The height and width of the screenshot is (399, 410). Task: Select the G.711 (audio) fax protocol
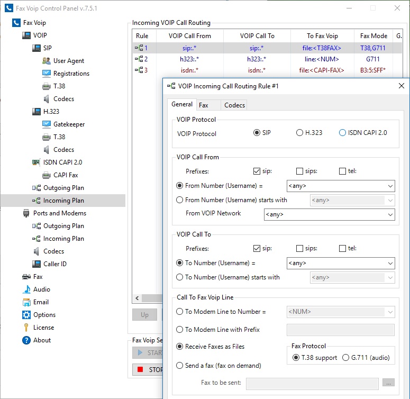pyautogui.click(x=345, y=357)
